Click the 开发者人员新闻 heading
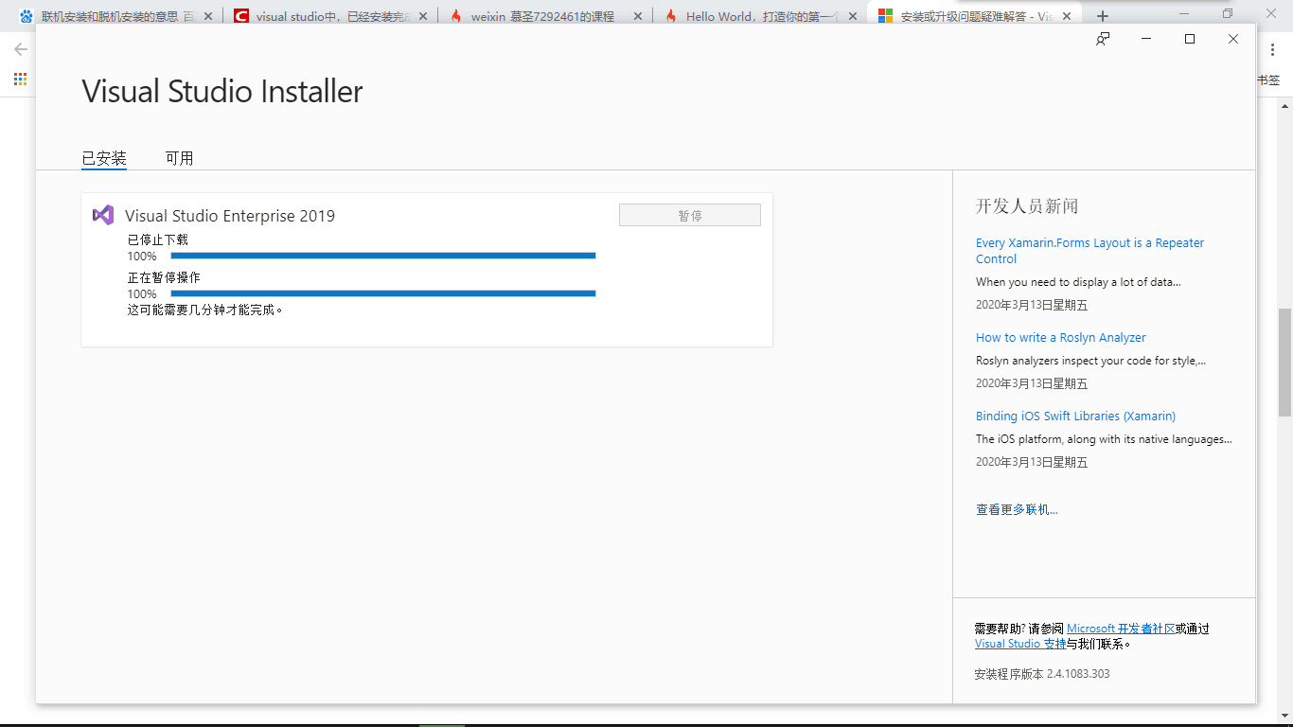 click(1027, 206)
